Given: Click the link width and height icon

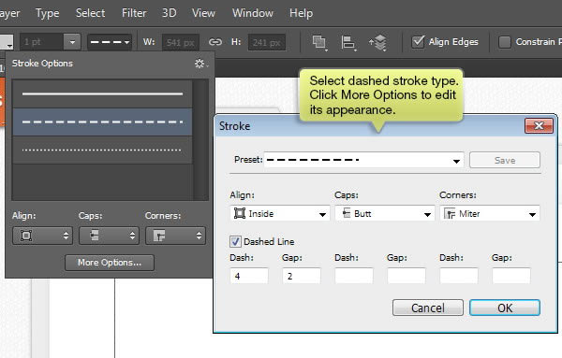Looking at the screenshot, I should pyautogui.click(x=215, y=42).
